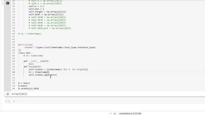Click 'b = boo()' on line 58

tap(24, 83)
